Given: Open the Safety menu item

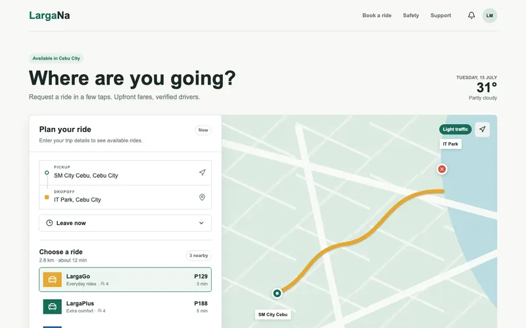Looking at the screenshot, I should coord(411,15).
